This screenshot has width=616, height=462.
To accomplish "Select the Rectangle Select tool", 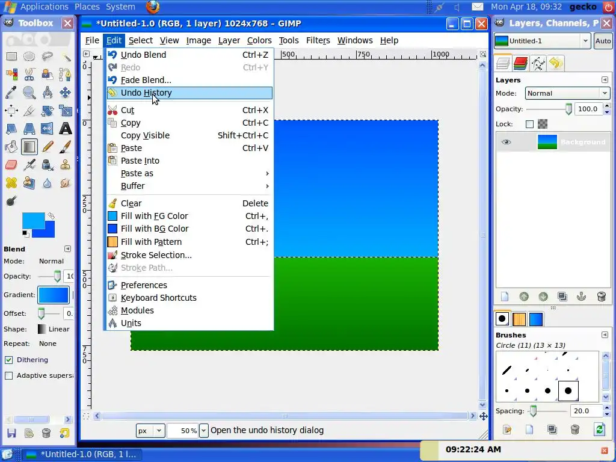I will click(x=11, y=57).
